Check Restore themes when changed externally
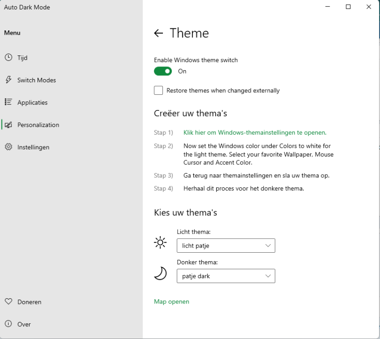 click(x=159, y=91)
